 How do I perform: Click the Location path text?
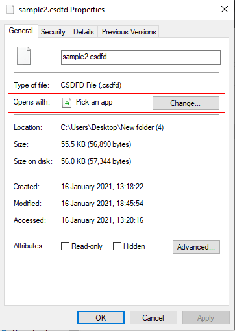tap(112, 127)
